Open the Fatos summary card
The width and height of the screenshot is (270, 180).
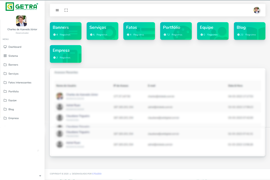pos(139,31)
